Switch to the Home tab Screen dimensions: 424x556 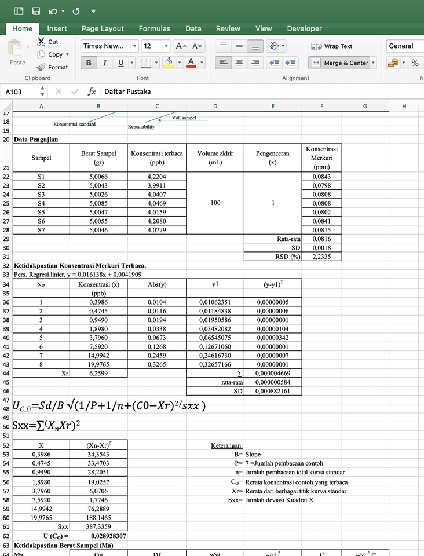click(x=23, y=29)
